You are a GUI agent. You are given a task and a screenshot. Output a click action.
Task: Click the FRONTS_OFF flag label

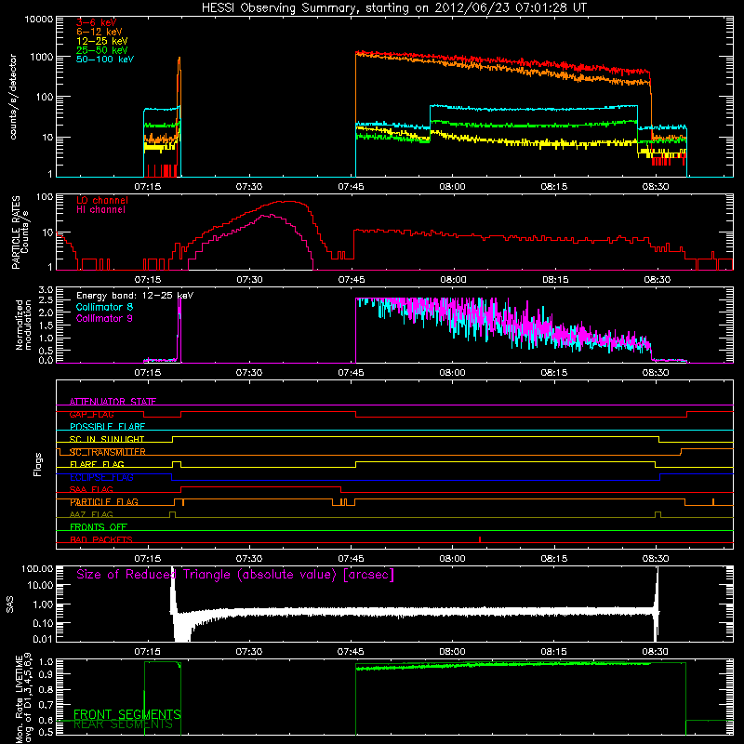pos(99,527)
